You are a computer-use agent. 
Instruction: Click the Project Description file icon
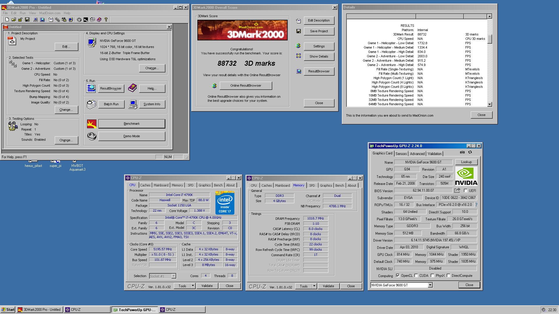pos(12,41)
